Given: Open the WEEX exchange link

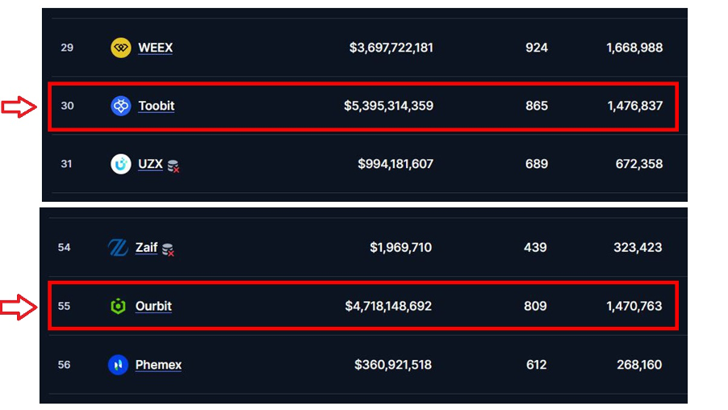Looking at the screenshot, I should coord(155,48).
